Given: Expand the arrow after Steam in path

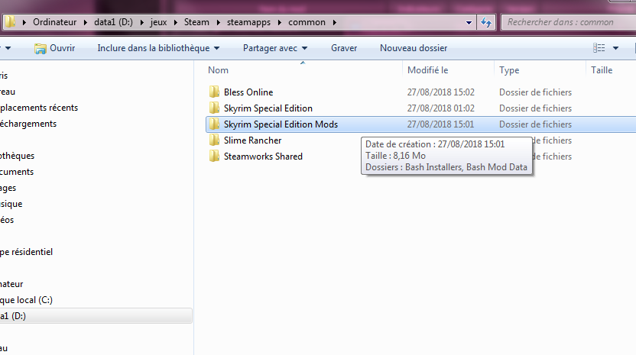Looking at the screenshot, I should tap(218, 22).
